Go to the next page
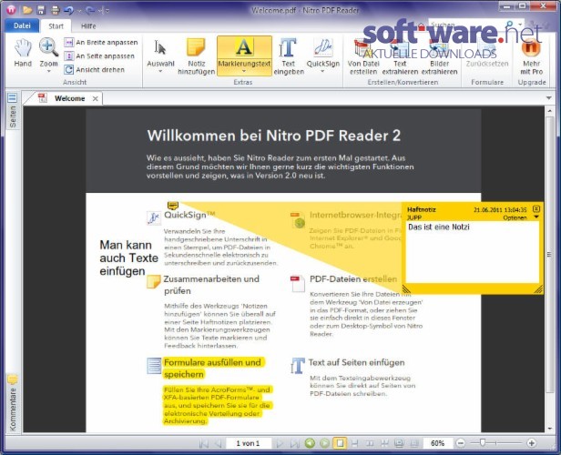This screenshot has width=561, height=455. pos(280,443)
